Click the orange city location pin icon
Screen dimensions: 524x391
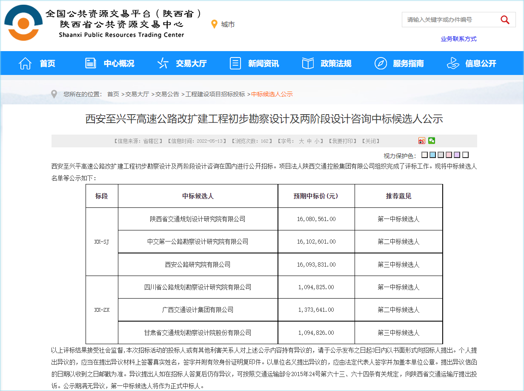coord(215,24)
